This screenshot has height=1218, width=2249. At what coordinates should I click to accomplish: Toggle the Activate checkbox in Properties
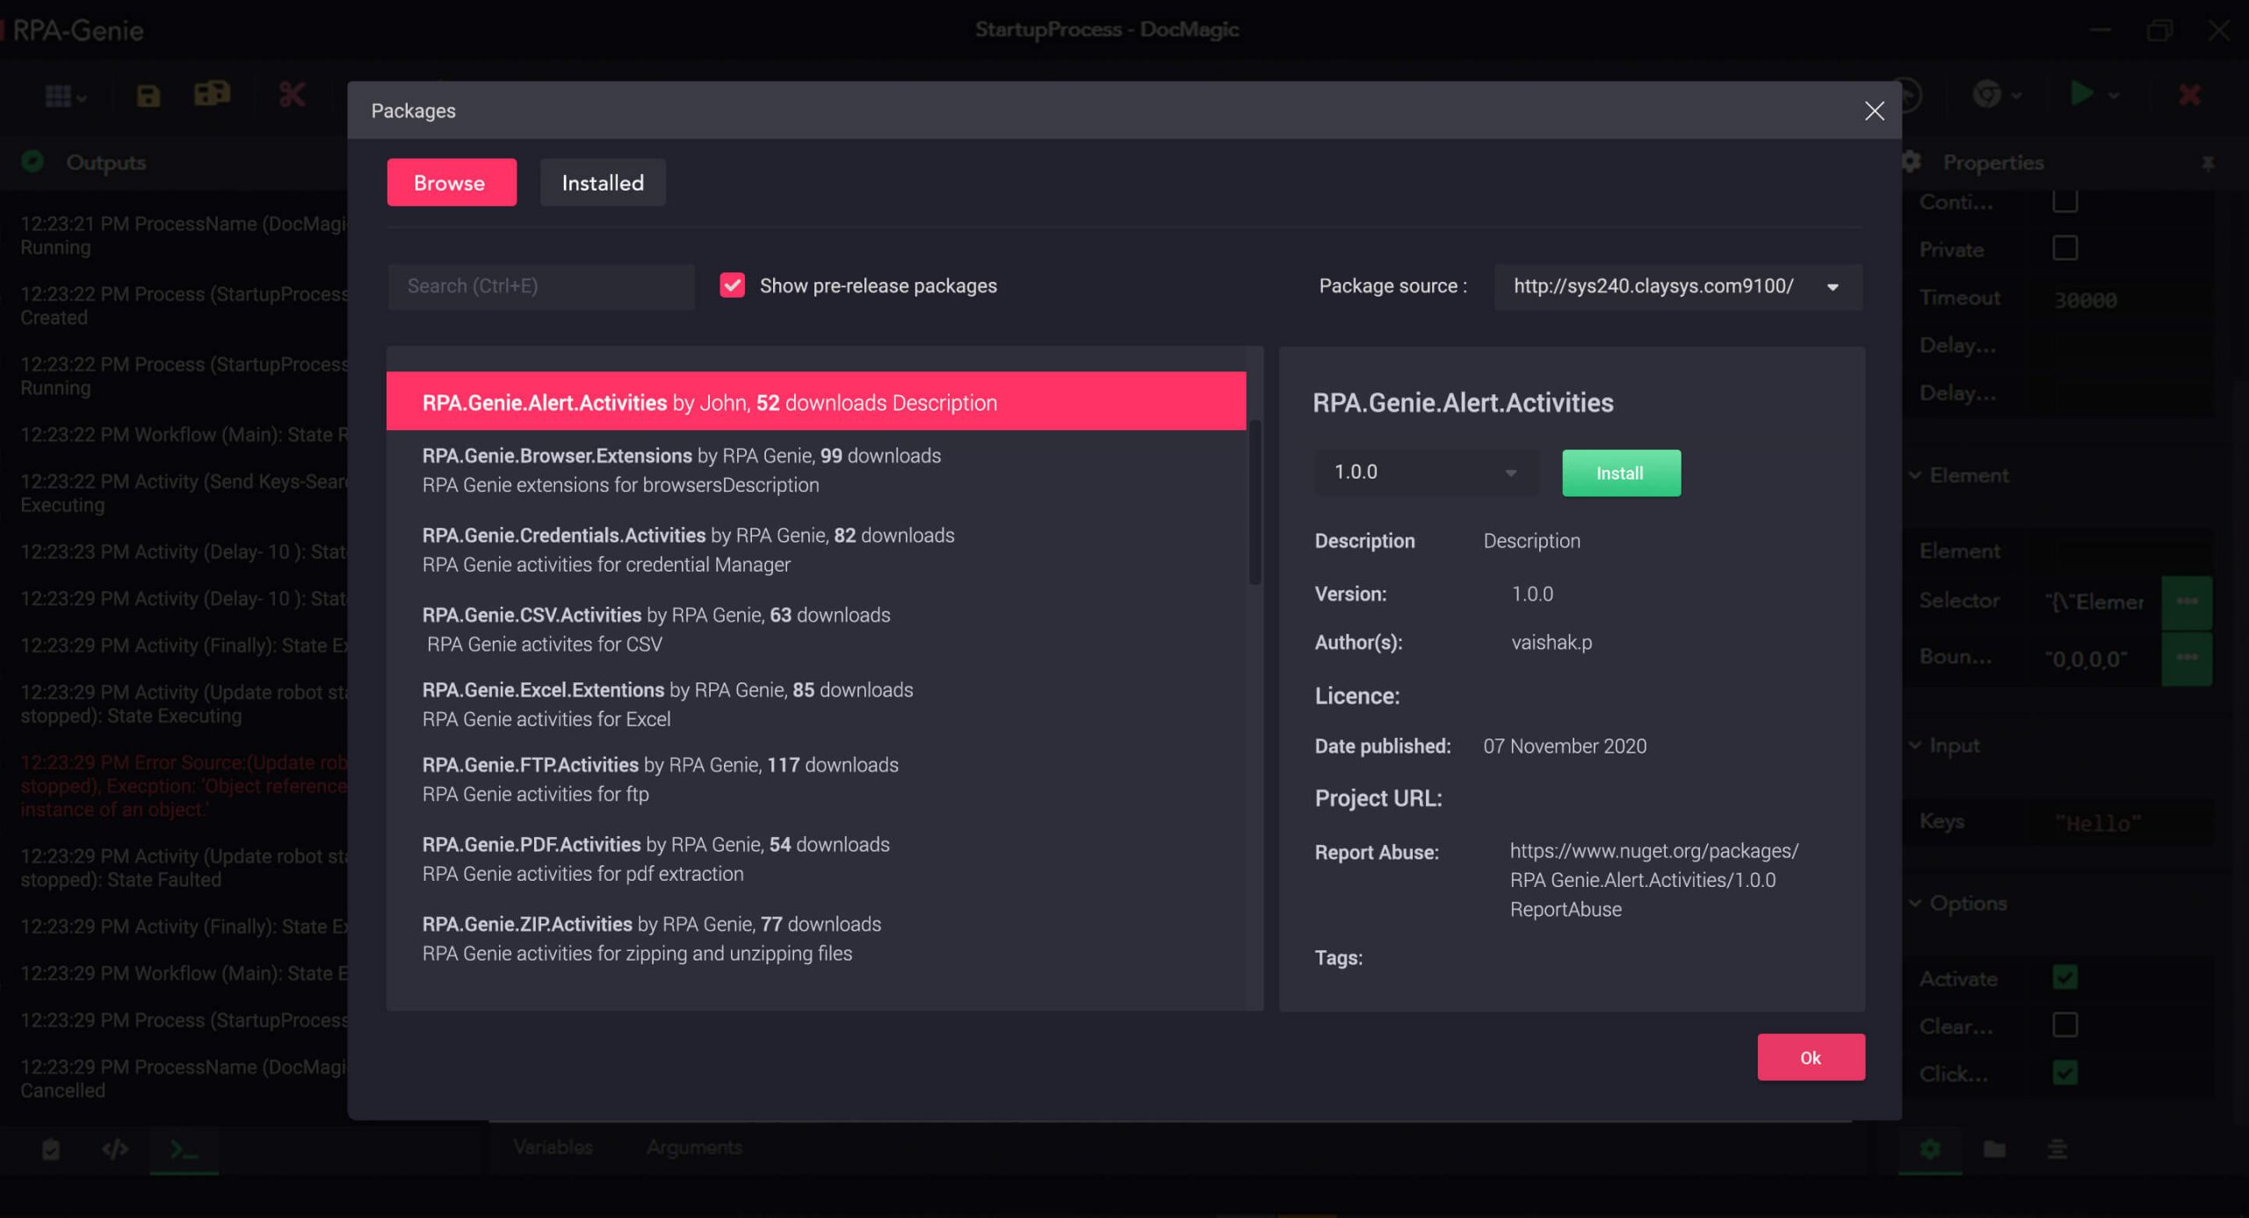coord(2065,977)
